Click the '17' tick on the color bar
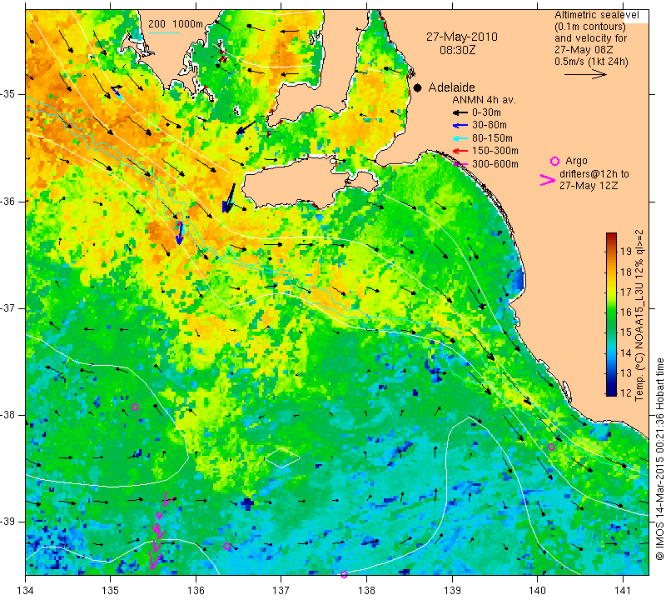Viewport: 666px width, 600px height. pos(626,292)
